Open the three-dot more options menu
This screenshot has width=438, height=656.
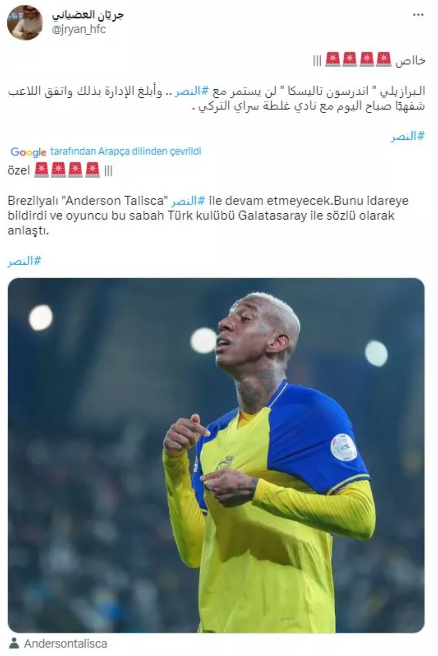tap(417, 15)
